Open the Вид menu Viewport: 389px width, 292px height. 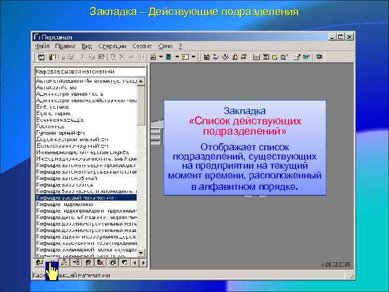pyautogui.click(x=87, y=46)
